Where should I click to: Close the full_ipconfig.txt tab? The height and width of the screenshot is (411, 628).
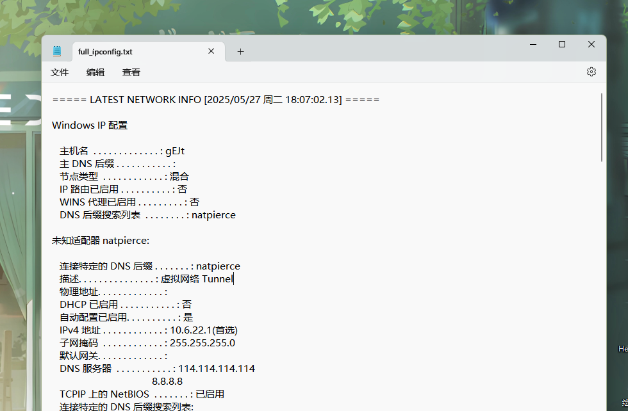(x=211, y=51)
